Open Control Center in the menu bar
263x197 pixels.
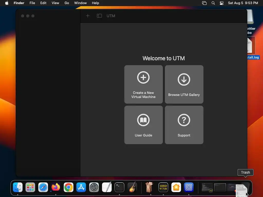pos(222,3)
